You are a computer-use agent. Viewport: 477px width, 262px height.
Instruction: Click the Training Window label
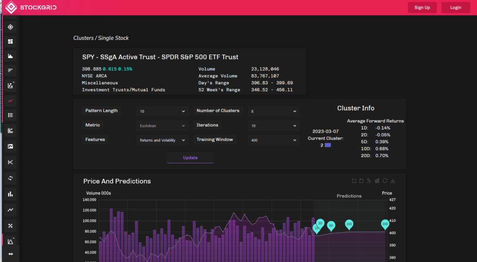214,140
